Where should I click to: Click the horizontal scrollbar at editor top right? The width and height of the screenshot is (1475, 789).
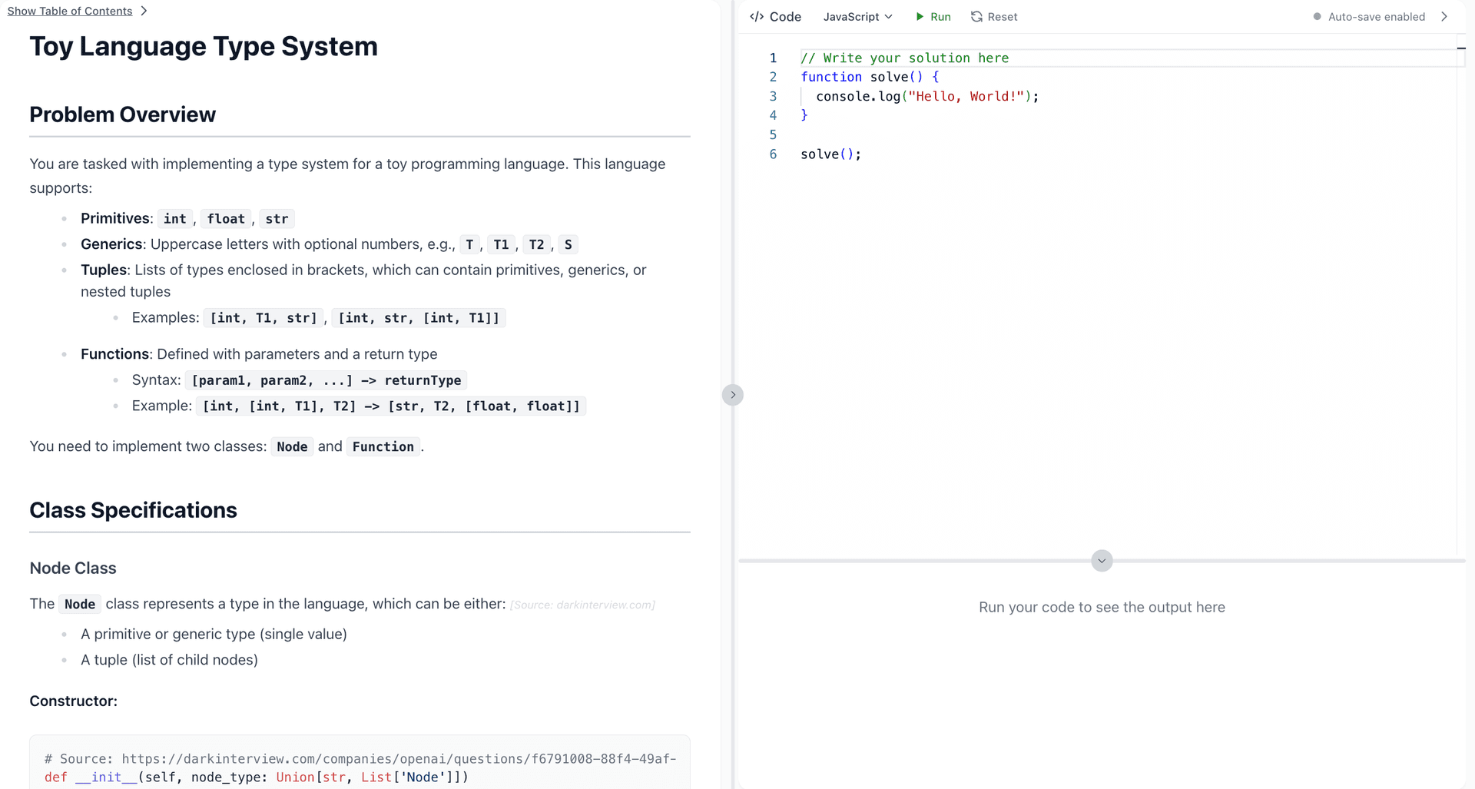[x=1462, y=48]
